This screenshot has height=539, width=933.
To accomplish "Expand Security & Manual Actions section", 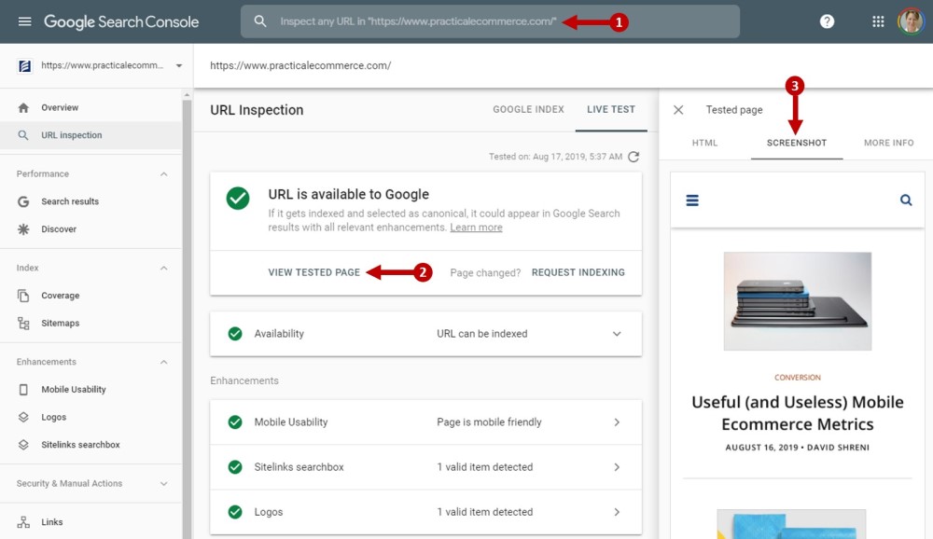I will point(163,484).
